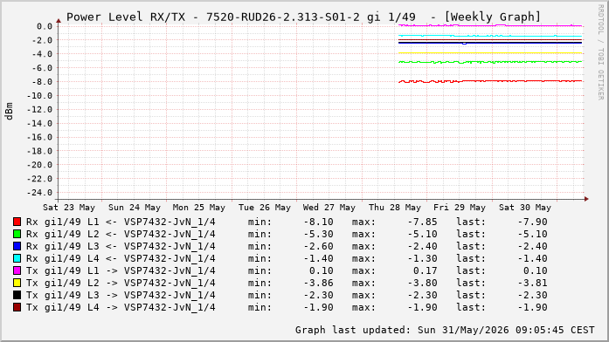Click legend text 'Rx gi1/49 L4 <- VSP7432-JvN_1/4'
Viewport: 609px width, 342px height.
[121, 258]
